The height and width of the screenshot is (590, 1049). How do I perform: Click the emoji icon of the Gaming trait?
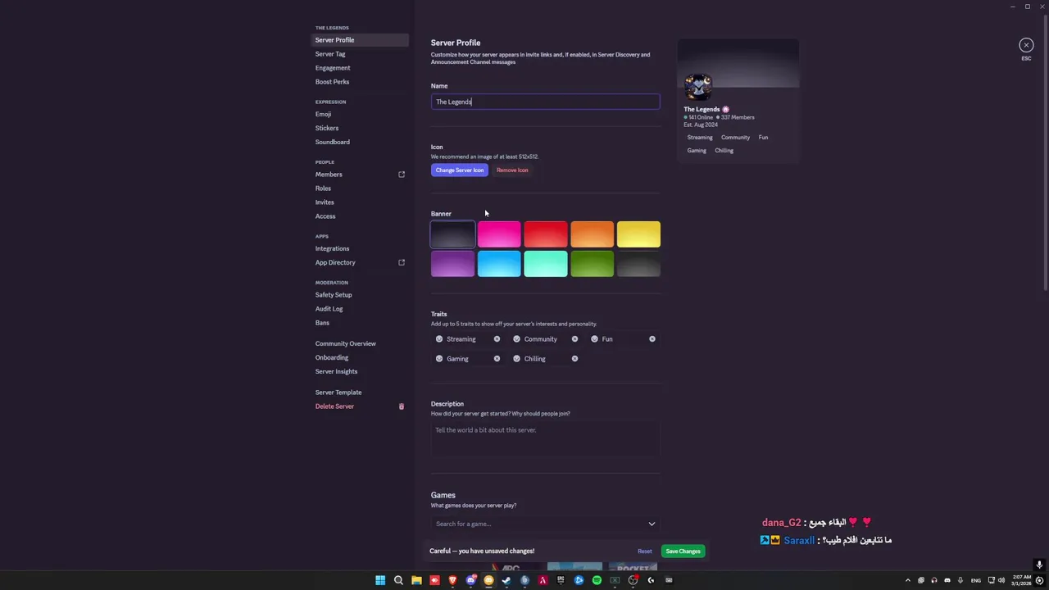439,358
